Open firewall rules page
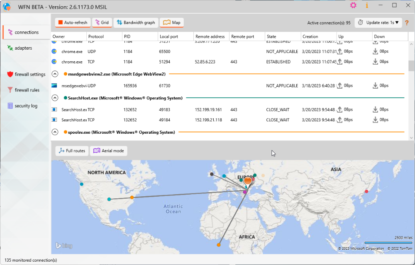This screenshot has width=415, height=265. pos(23,90)
